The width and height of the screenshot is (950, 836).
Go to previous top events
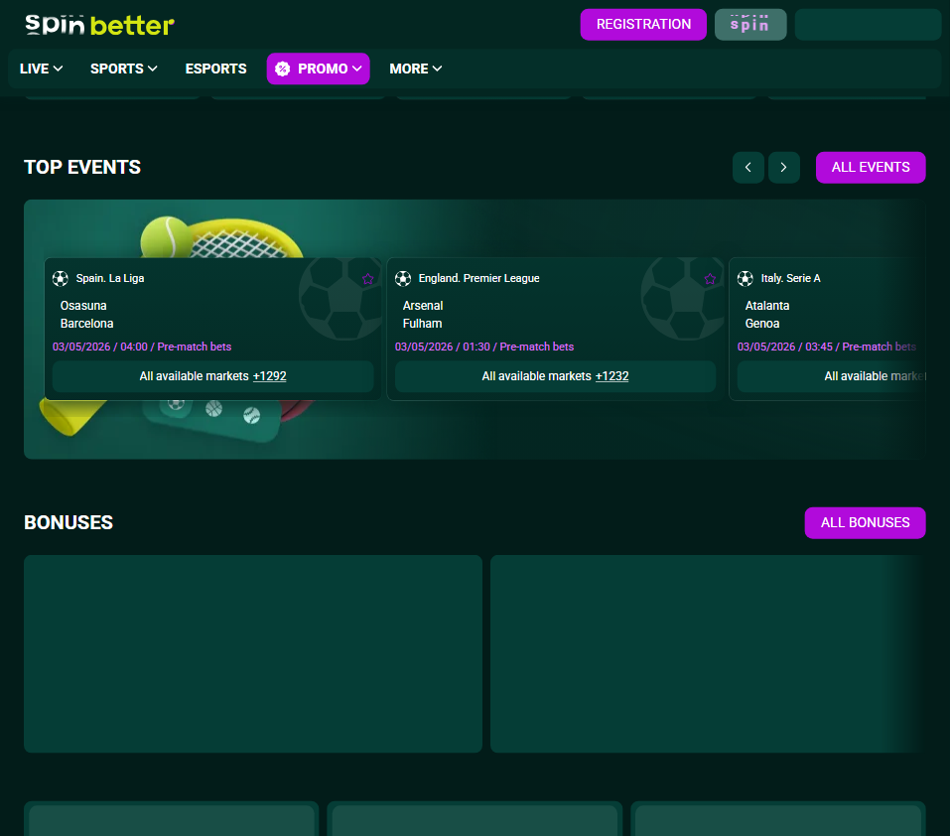click(747, 167)
